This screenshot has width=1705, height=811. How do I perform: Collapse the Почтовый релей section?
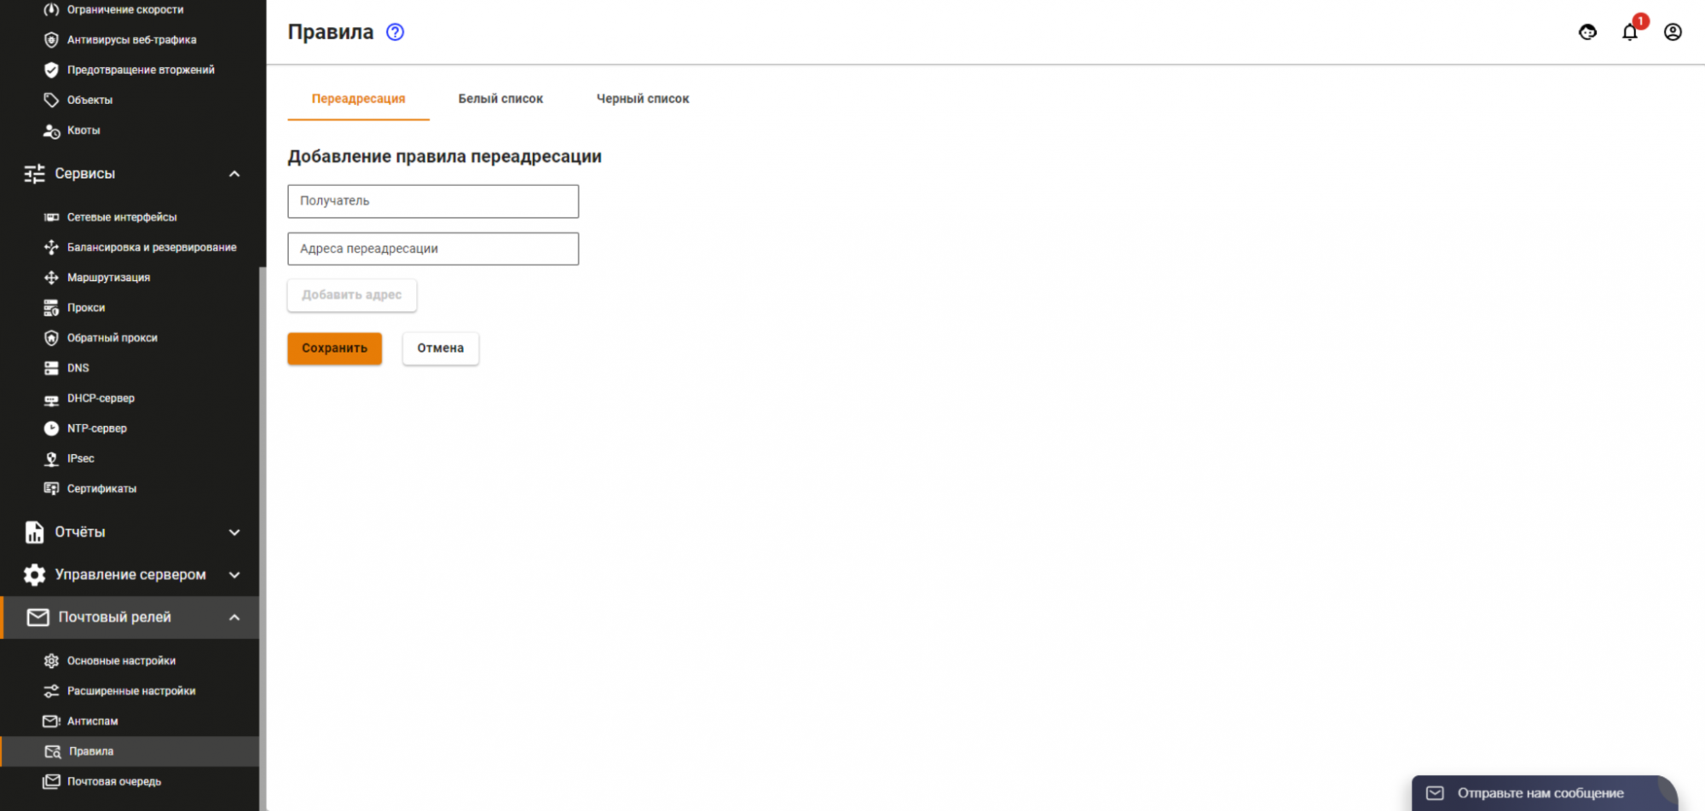tap(234, 618)
